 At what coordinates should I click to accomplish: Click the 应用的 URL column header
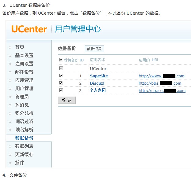pyautogui.click(x=149, y=60)
